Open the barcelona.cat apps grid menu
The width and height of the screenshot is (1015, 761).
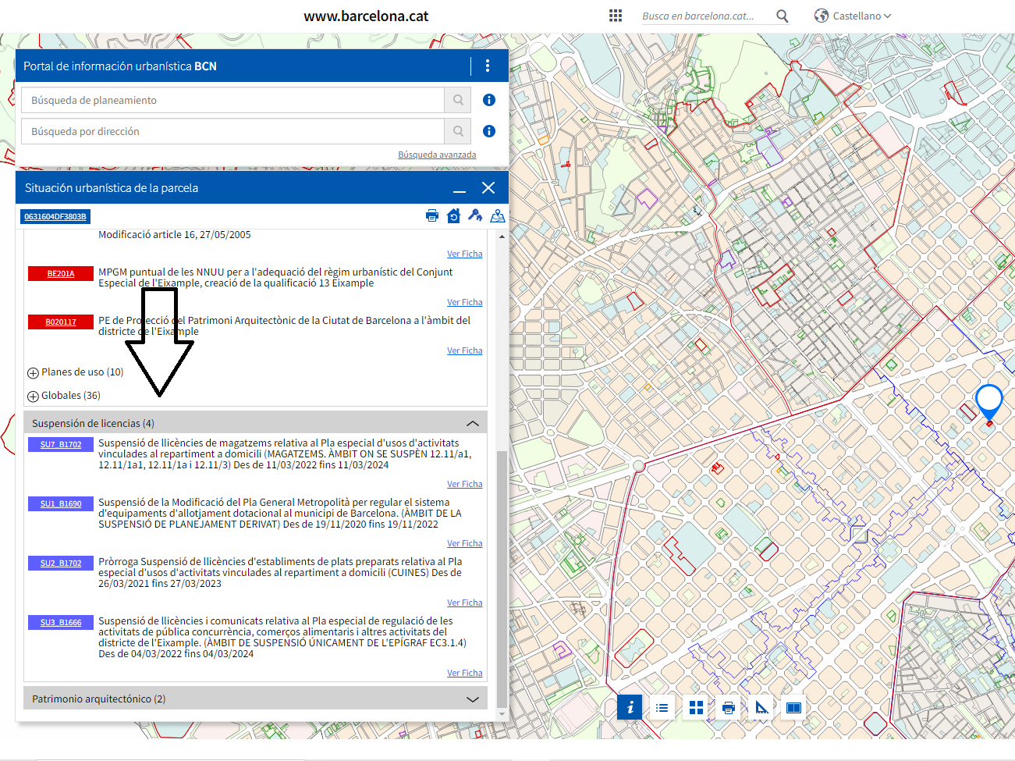616,16
